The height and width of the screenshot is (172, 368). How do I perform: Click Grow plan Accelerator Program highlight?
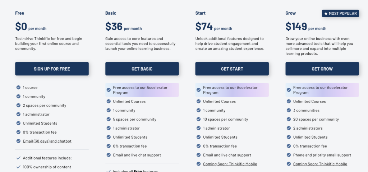(322, 90)
